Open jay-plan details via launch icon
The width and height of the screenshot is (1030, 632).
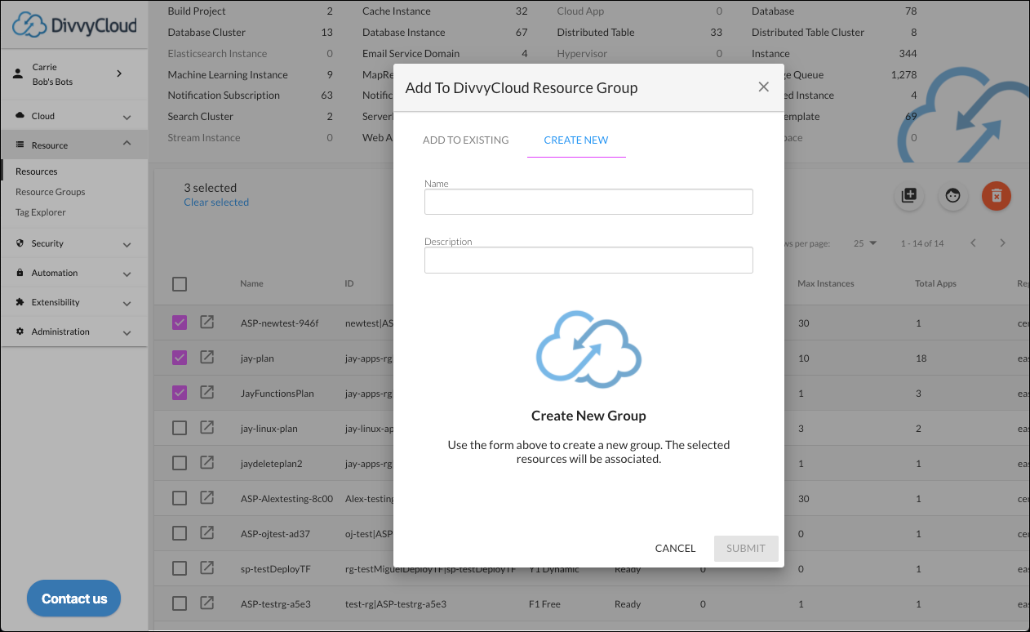[207, 357]
